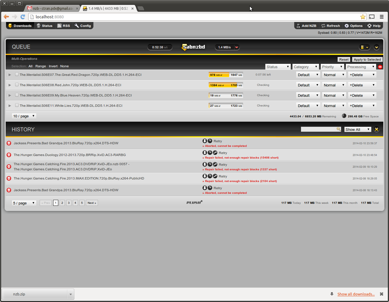Click the red delete selected icon

[x=380, y=67]
